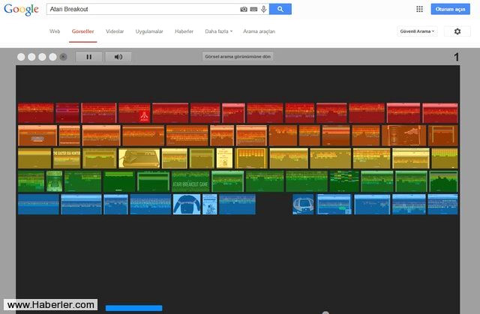Open Arama araçları search tools

tap(259, 31)
